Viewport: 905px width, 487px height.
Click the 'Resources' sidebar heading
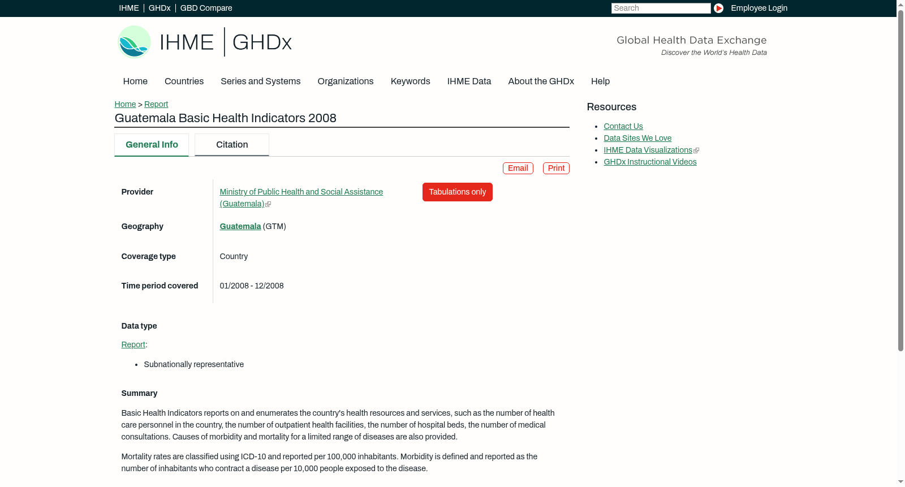coord(611,107)
